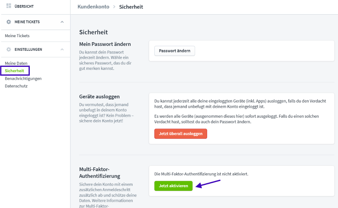Collapse the MEINE TICKETS section chevron
Screen dimensions: 338x208
point(62,22)
